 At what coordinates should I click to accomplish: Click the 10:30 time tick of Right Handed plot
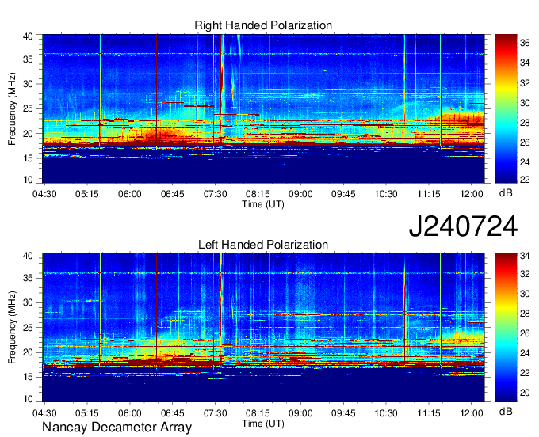(x=386, y=194)
